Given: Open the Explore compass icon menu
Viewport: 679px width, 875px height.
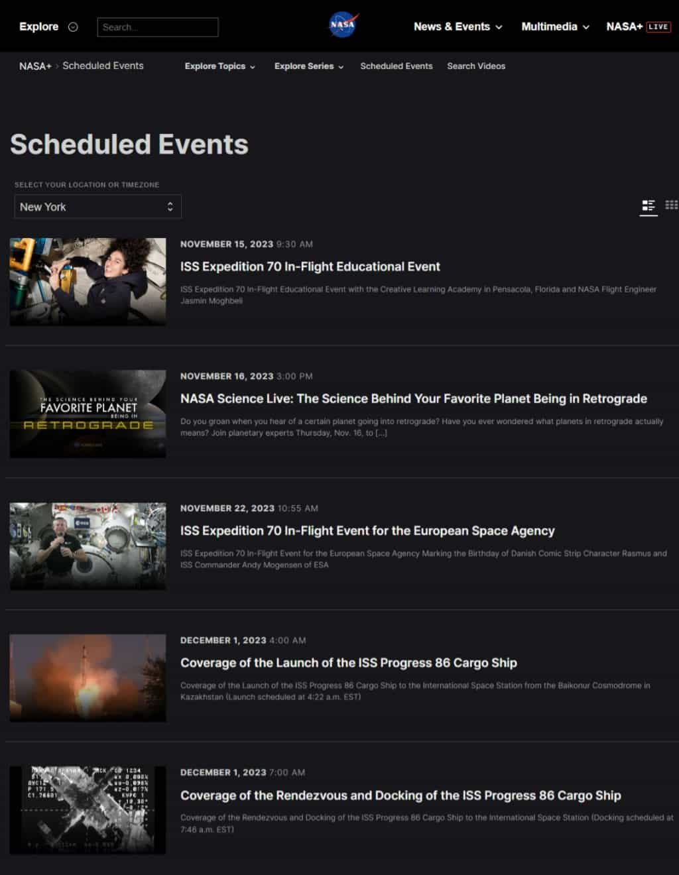Looking at the screenshot, I should (73, 27).
